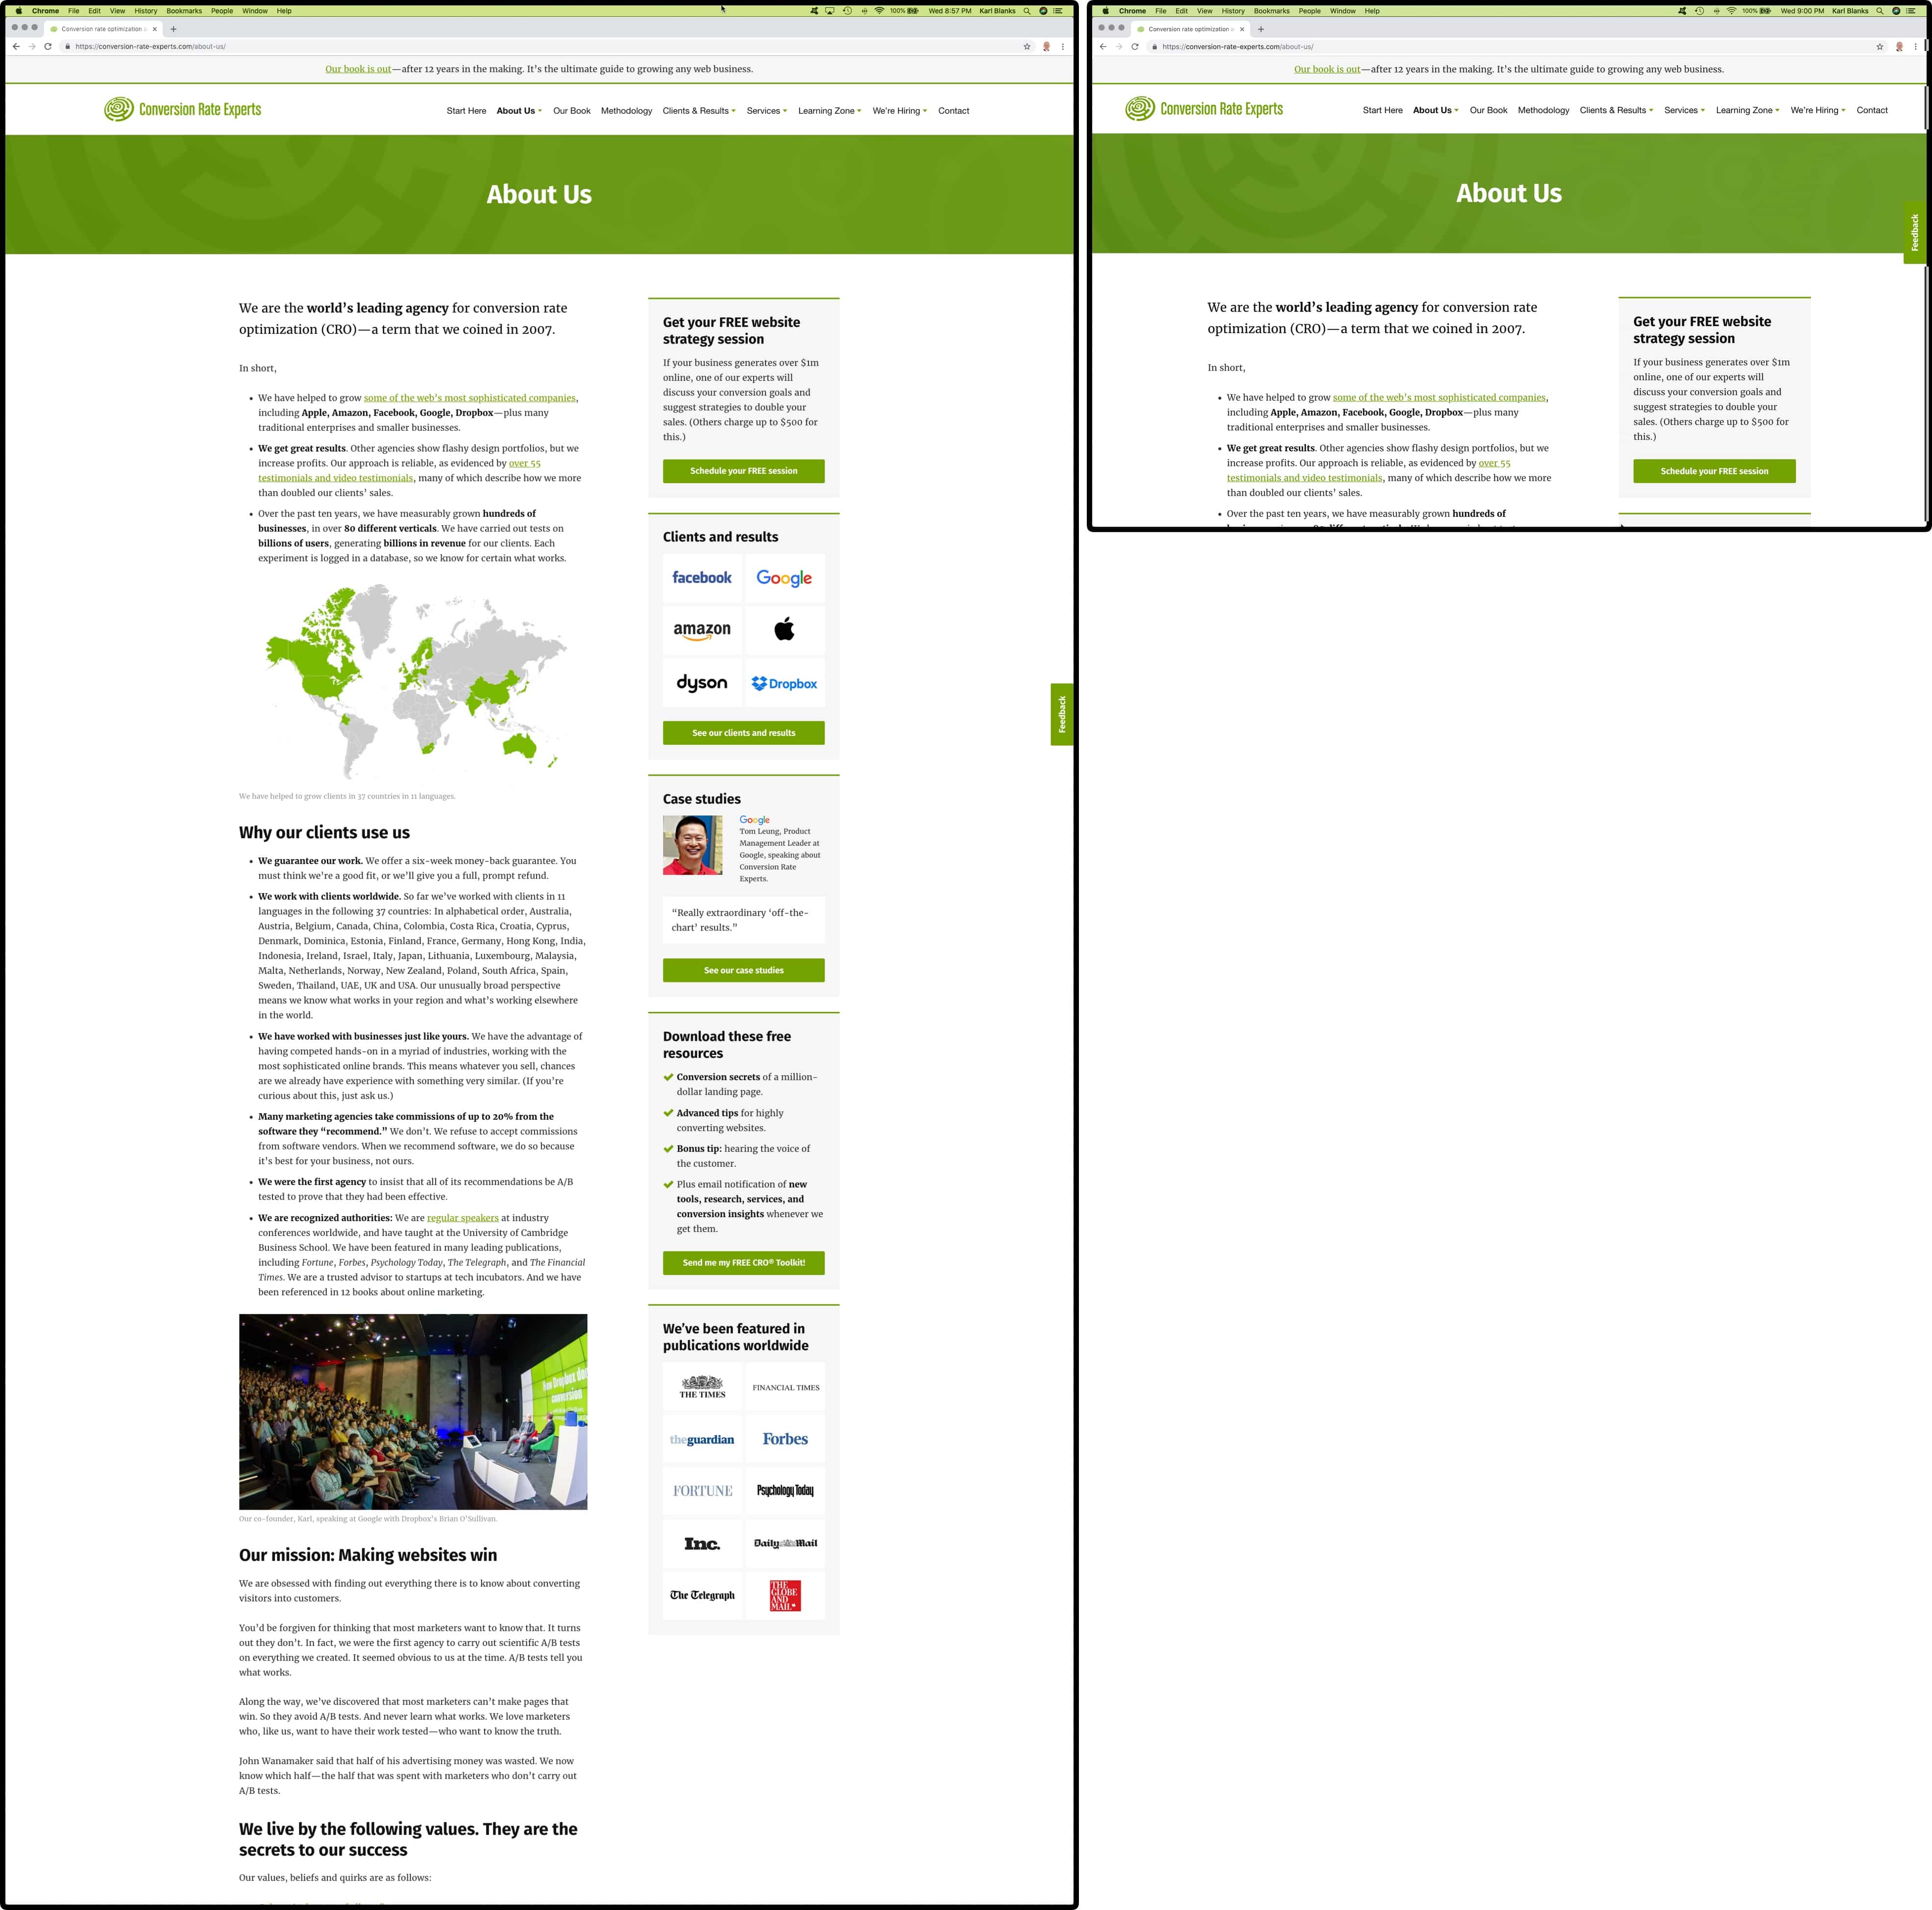The width and height of the screenshot is (1932, 1910).
Task: Click Wi-Fi icon in the left menu bar
Action: 880,11
